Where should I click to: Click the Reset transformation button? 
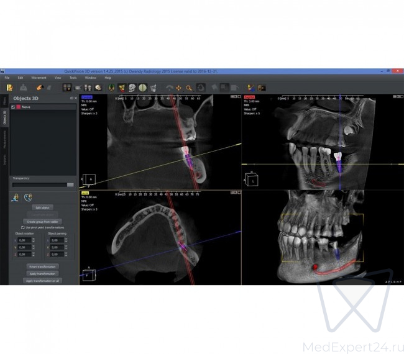(42, 266)
